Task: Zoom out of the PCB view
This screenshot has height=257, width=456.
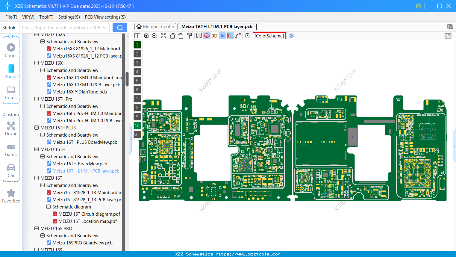Action: point(154,36)
